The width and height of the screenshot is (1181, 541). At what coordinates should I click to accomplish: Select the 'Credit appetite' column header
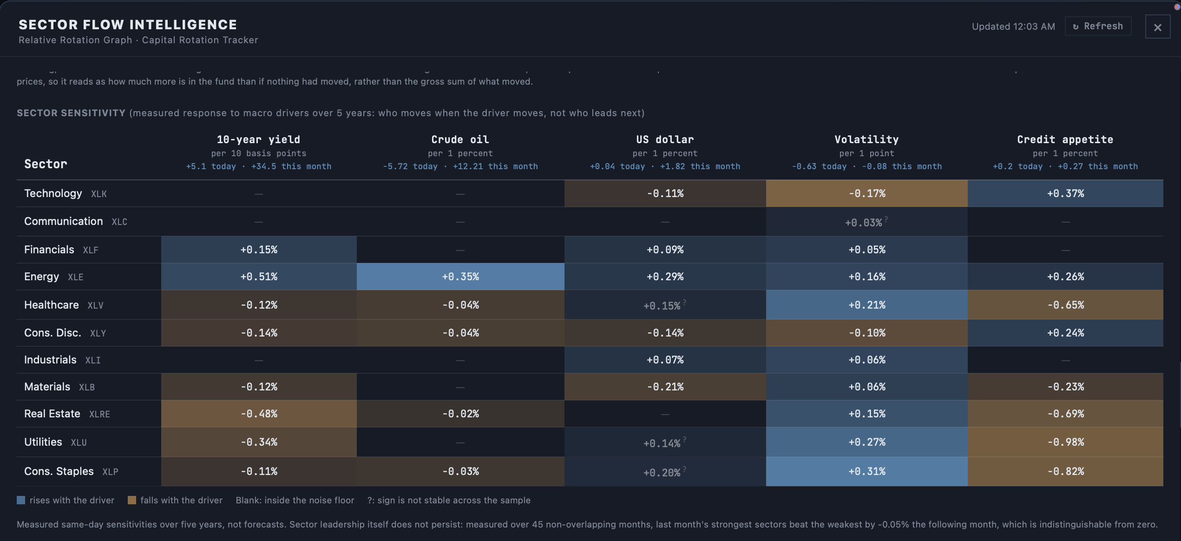click(1065, 139)
